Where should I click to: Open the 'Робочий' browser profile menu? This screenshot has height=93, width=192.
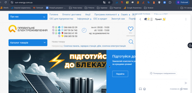pyautogui.click(x=183, y=2)
